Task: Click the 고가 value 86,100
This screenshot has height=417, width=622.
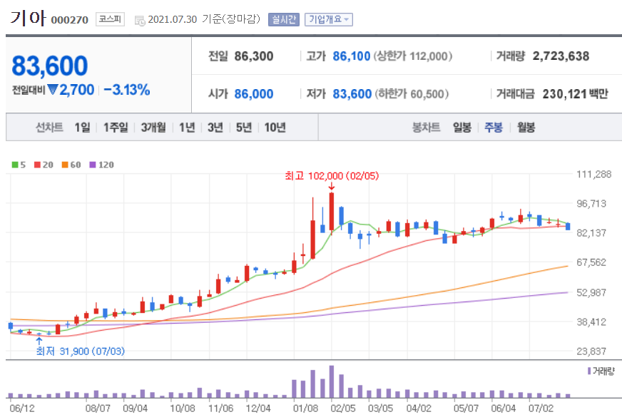Action: 352,56
